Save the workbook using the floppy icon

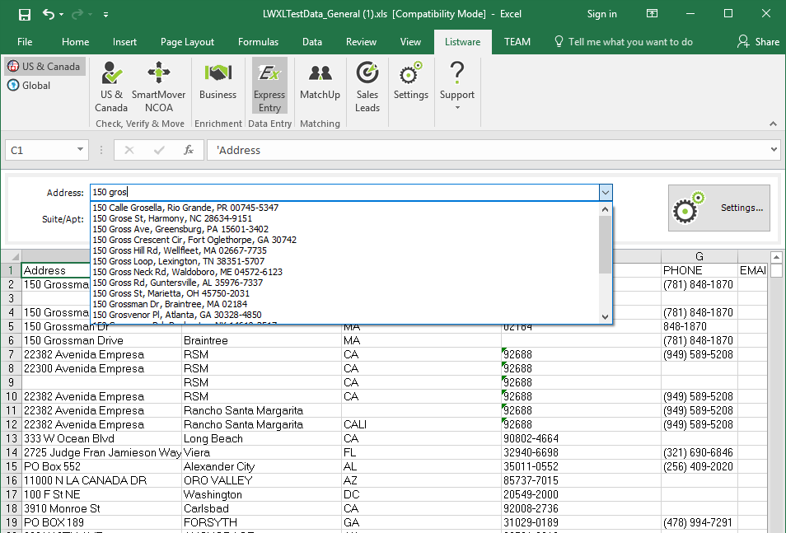coord(24,14)
